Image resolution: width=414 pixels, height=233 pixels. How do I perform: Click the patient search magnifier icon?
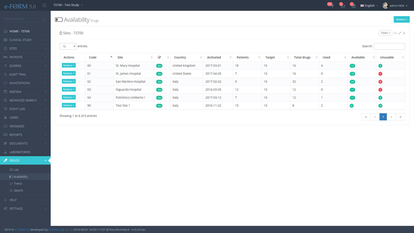44,19
